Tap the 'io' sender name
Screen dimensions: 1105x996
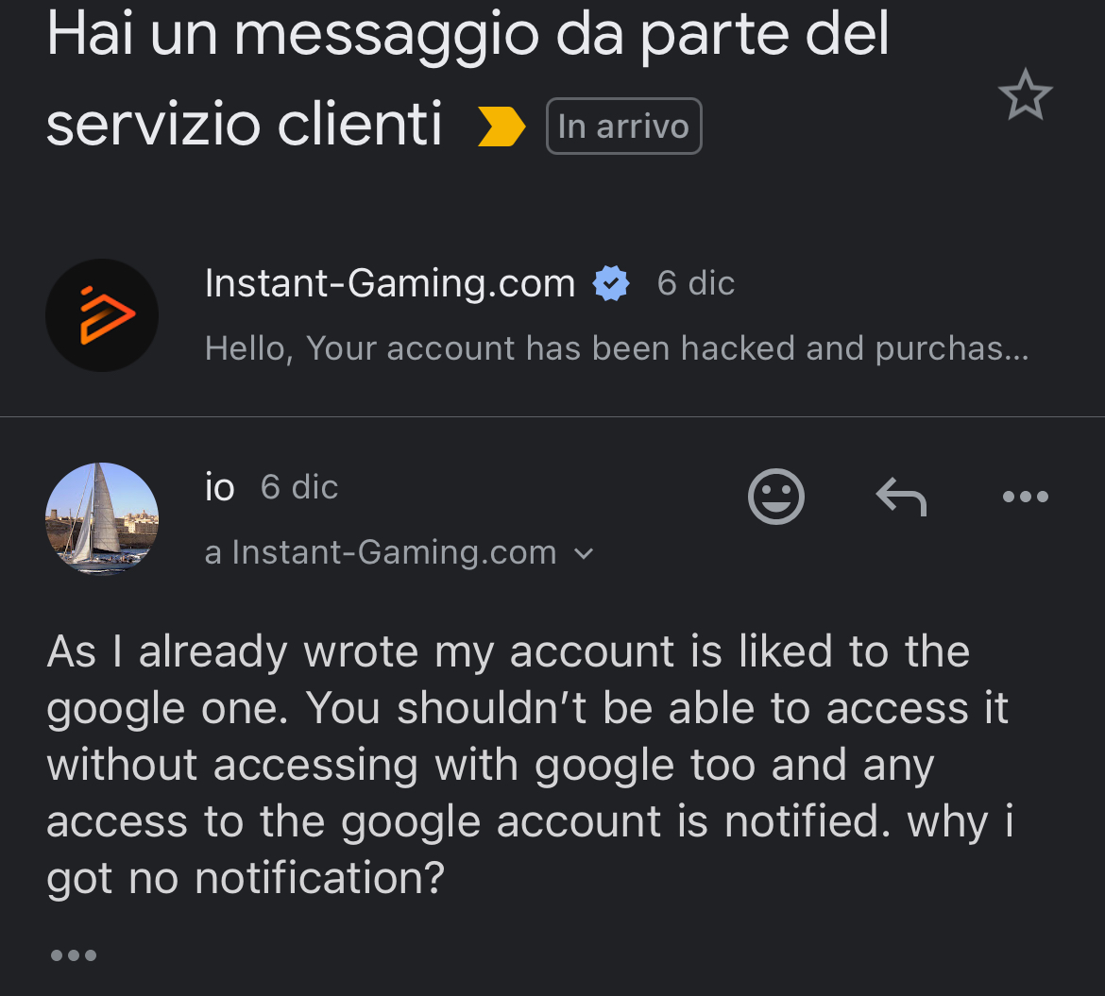pyautogui.click(x=219, y=487)
